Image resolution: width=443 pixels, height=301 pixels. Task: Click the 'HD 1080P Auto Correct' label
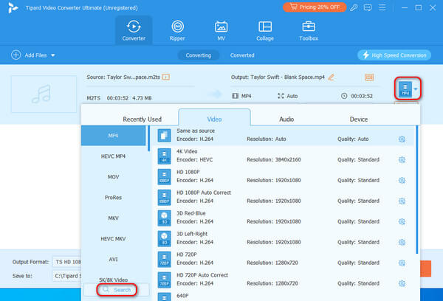(204, 193)
